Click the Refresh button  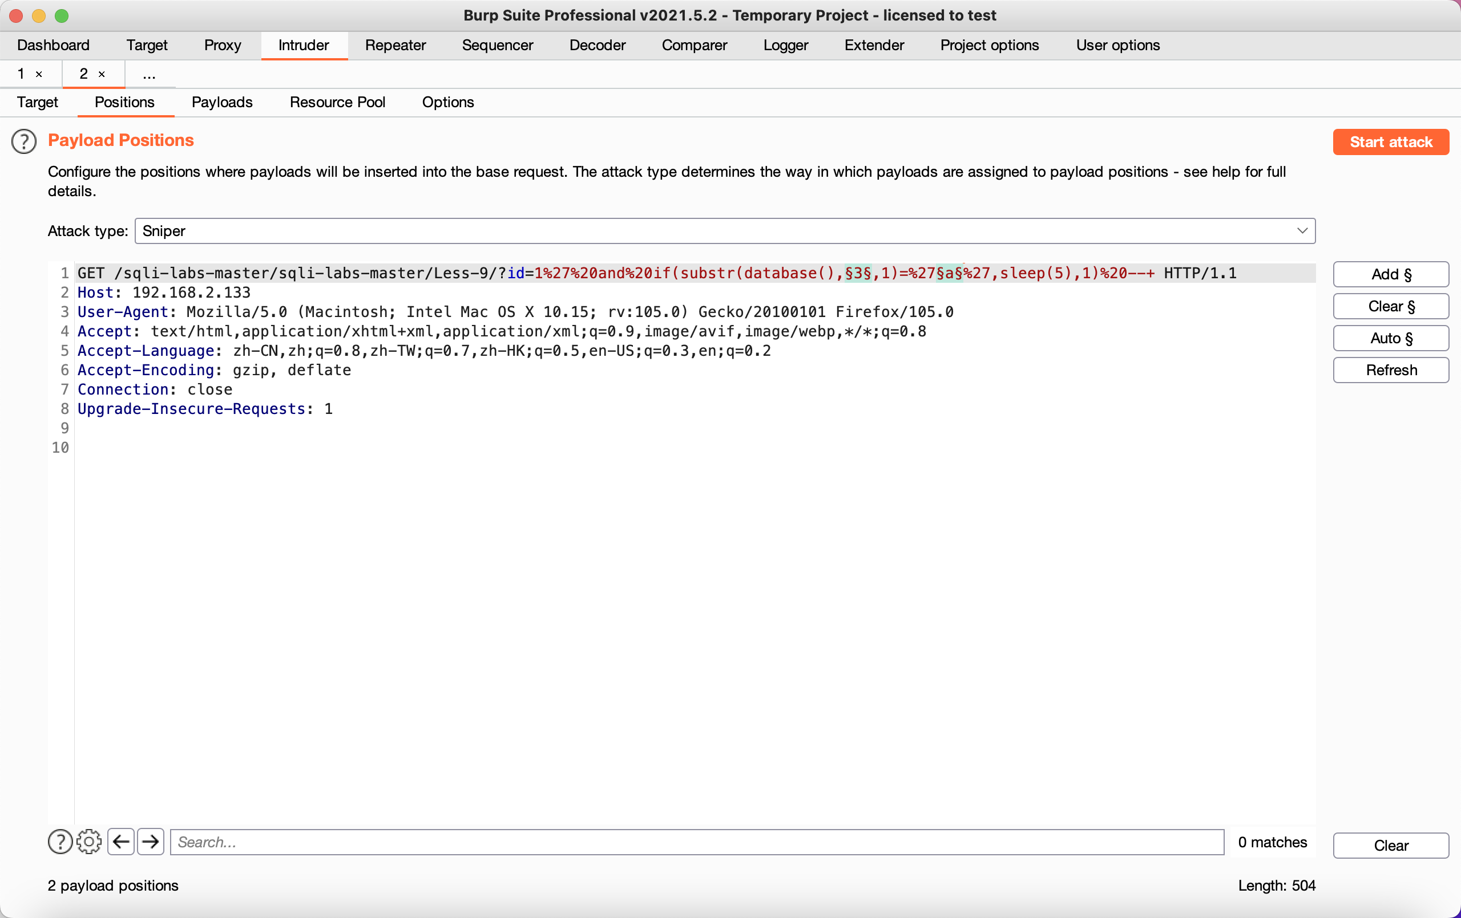tap(1391, 370)
